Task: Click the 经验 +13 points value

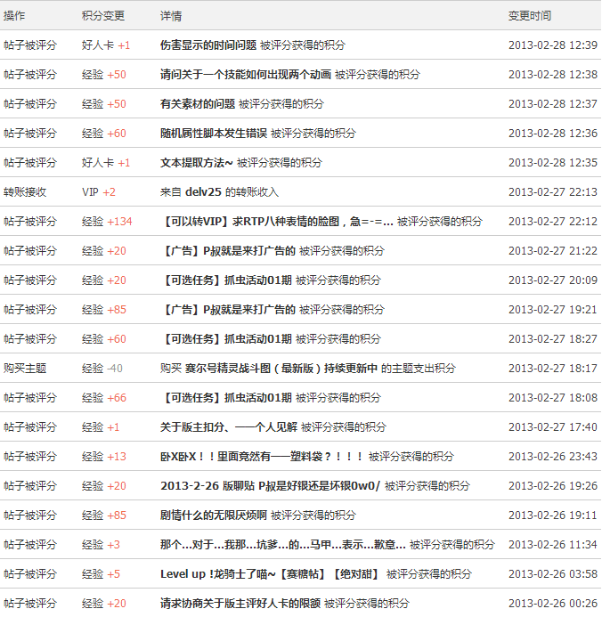Action: [104, 457]
